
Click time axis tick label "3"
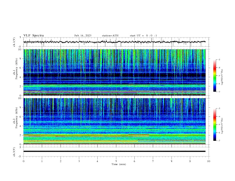coord(79,161)
